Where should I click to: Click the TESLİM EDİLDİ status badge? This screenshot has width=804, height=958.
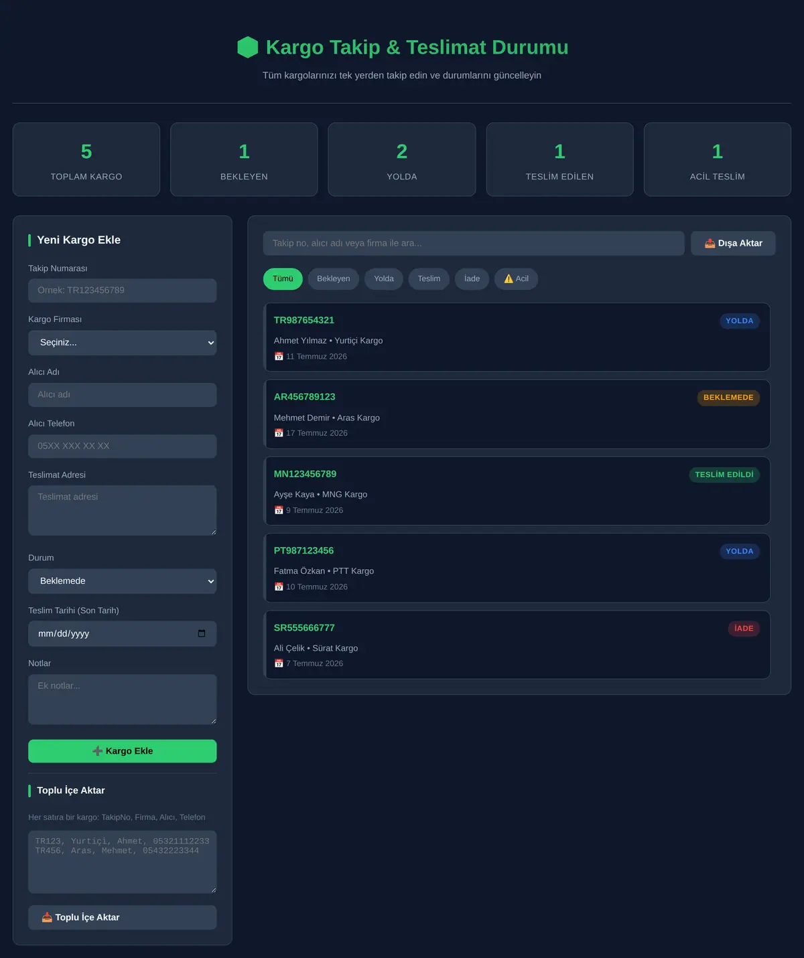(x=724, y=475)
